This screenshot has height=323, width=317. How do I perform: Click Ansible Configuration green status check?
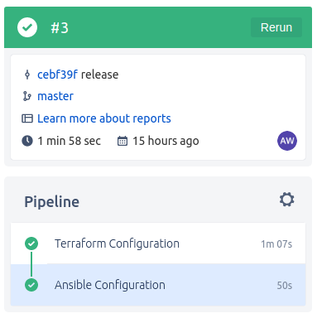31,285
